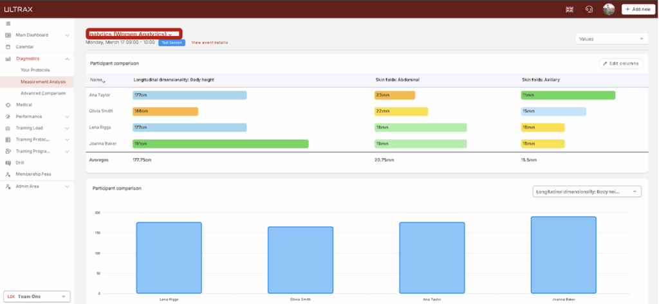The height and width of the screenshot is (304, 659).
Task: Click the Drill icon in sidebar
Action: (x=8, y=163)
